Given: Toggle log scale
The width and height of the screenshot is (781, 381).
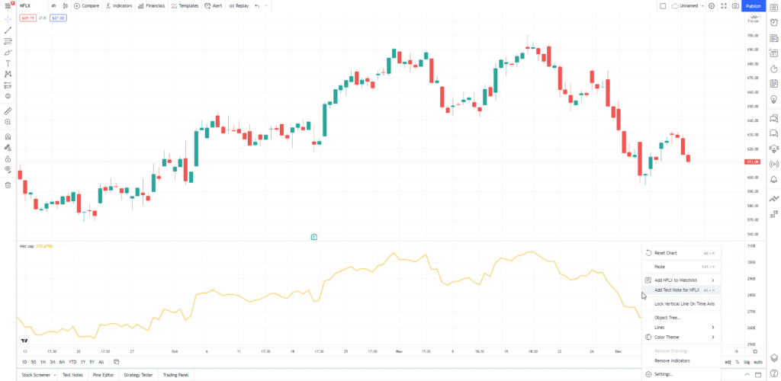Looking at the screenshot, I should point(747,362).
